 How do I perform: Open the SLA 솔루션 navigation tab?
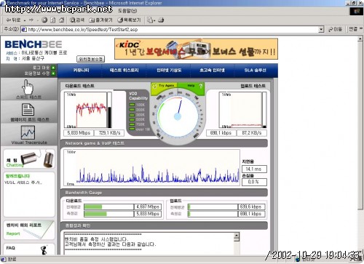pyautogui.click(x=256, y=71)
